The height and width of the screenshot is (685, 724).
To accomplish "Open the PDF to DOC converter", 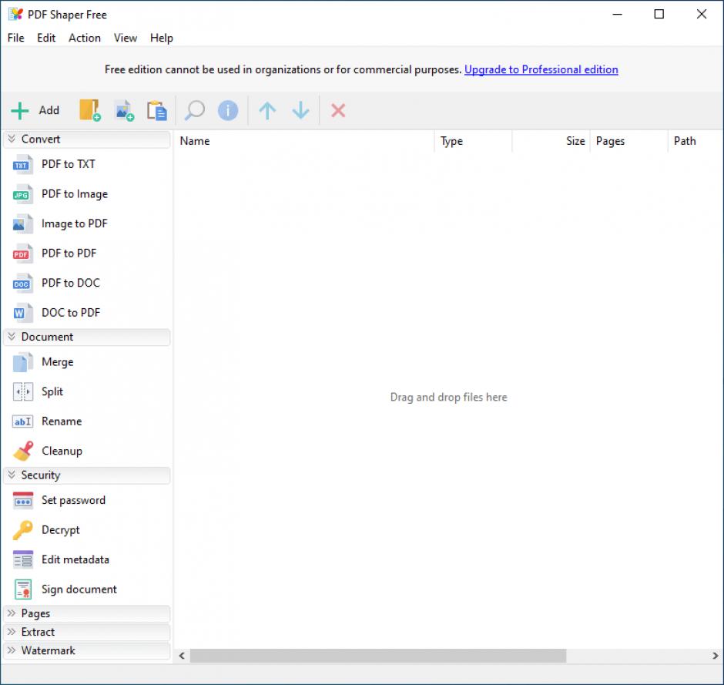I will click(70, 283).
